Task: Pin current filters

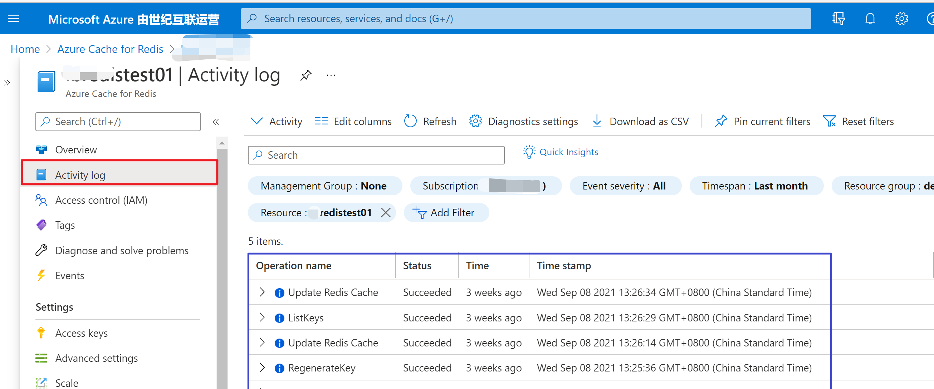Action: tap(762, 122)
